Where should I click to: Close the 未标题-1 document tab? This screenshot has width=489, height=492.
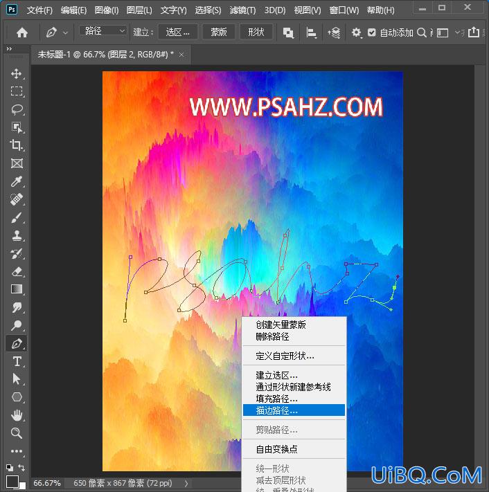pos(181,55)
